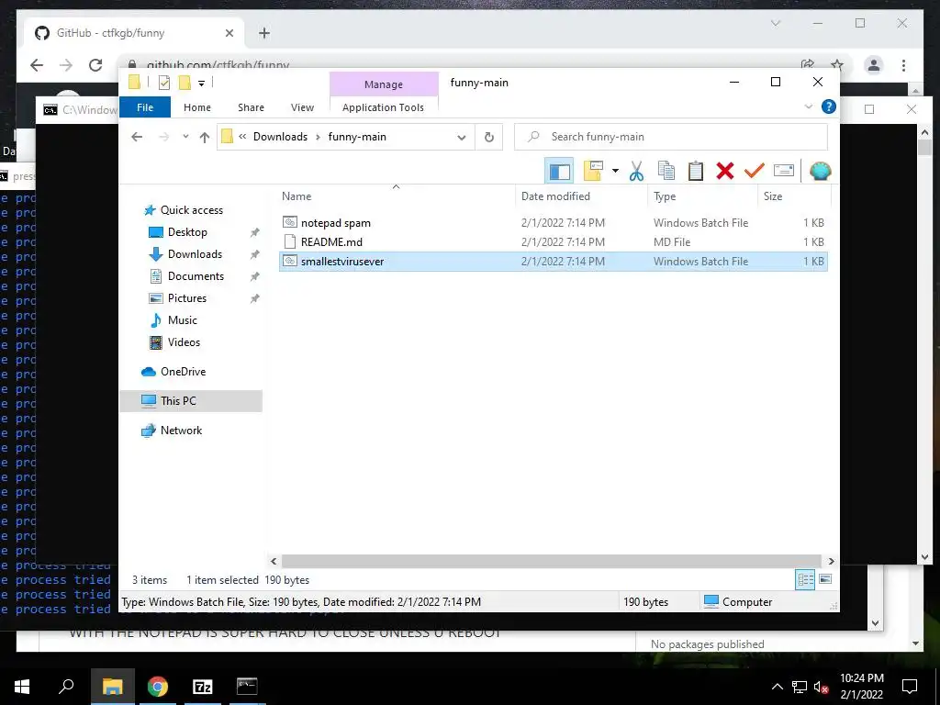Image resolution: width=940 pixels, height=705 pixels.
Task: Open the View ribbon tab
Action: [302, 107]
